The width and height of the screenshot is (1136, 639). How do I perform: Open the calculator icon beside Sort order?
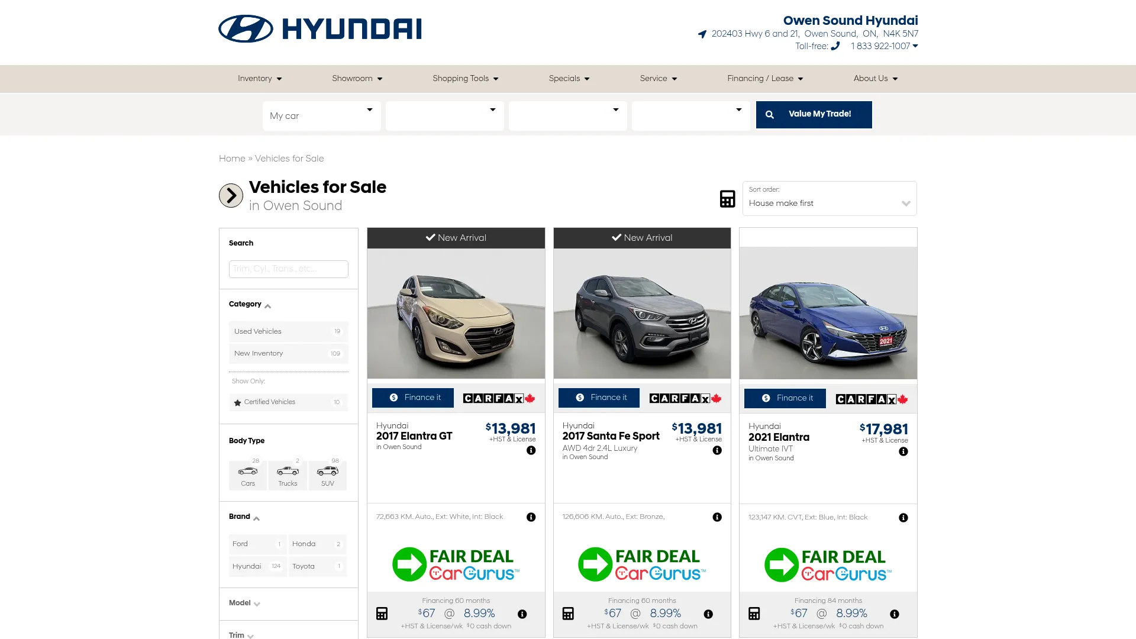coord(727,199)
